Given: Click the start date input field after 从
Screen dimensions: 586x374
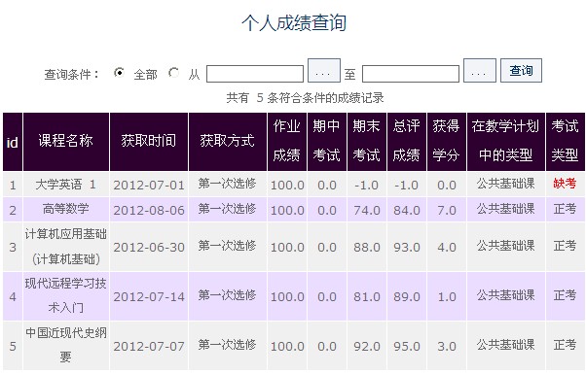Looking at the screenshot, I should tap(255, 74).
